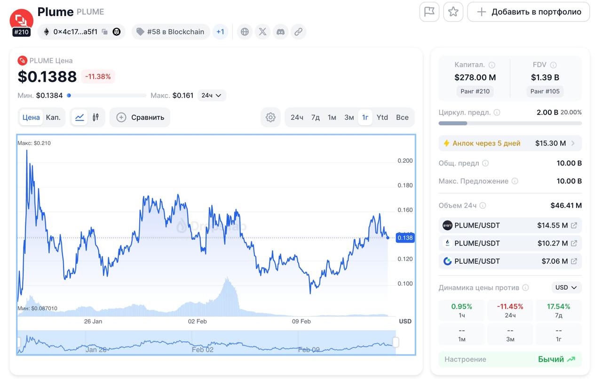Select line chart display mode

pos(80,118)
